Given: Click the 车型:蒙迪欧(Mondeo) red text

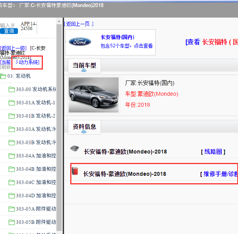Looking at the screenshot, I should (x=151, y=94).
